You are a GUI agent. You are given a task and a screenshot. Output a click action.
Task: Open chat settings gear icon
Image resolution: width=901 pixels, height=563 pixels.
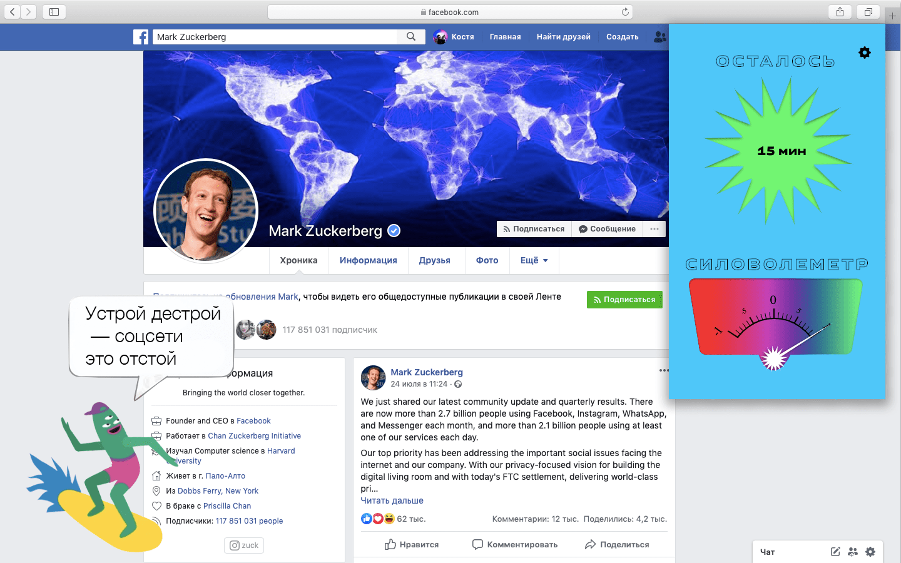pyautogui.click(x=870, y=552)
